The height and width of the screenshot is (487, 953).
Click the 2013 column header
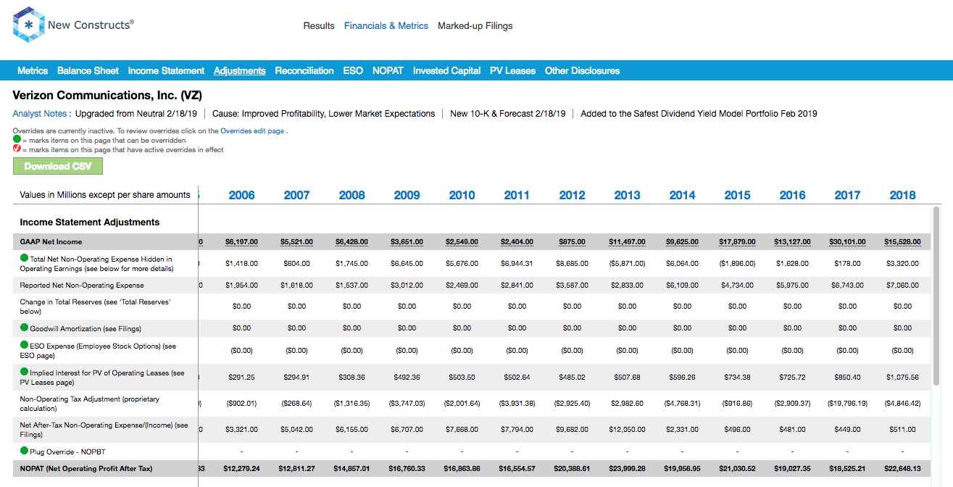pos(627,195)
